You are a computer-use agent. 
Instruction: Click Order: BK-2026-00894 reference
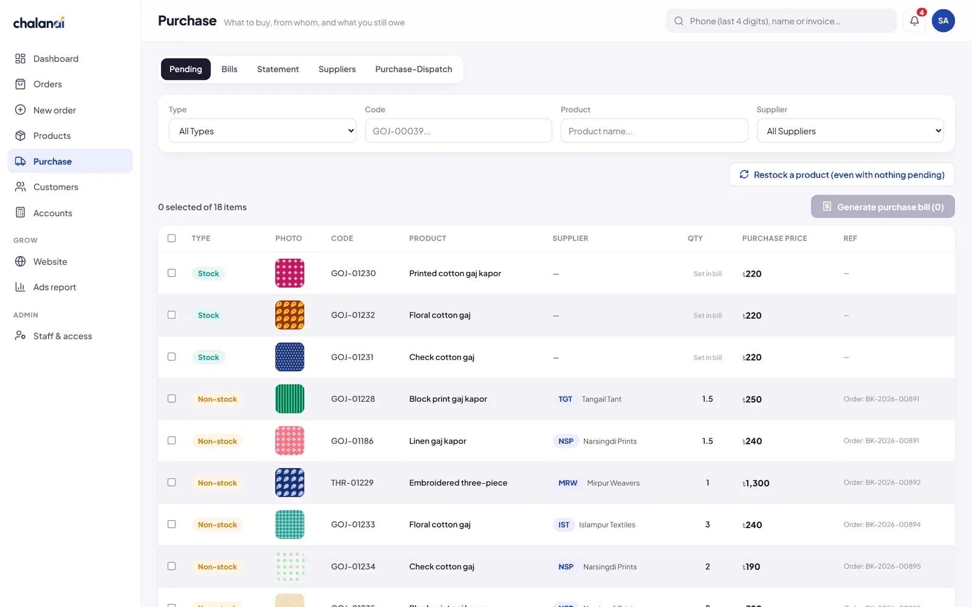(x=882, y=524)
